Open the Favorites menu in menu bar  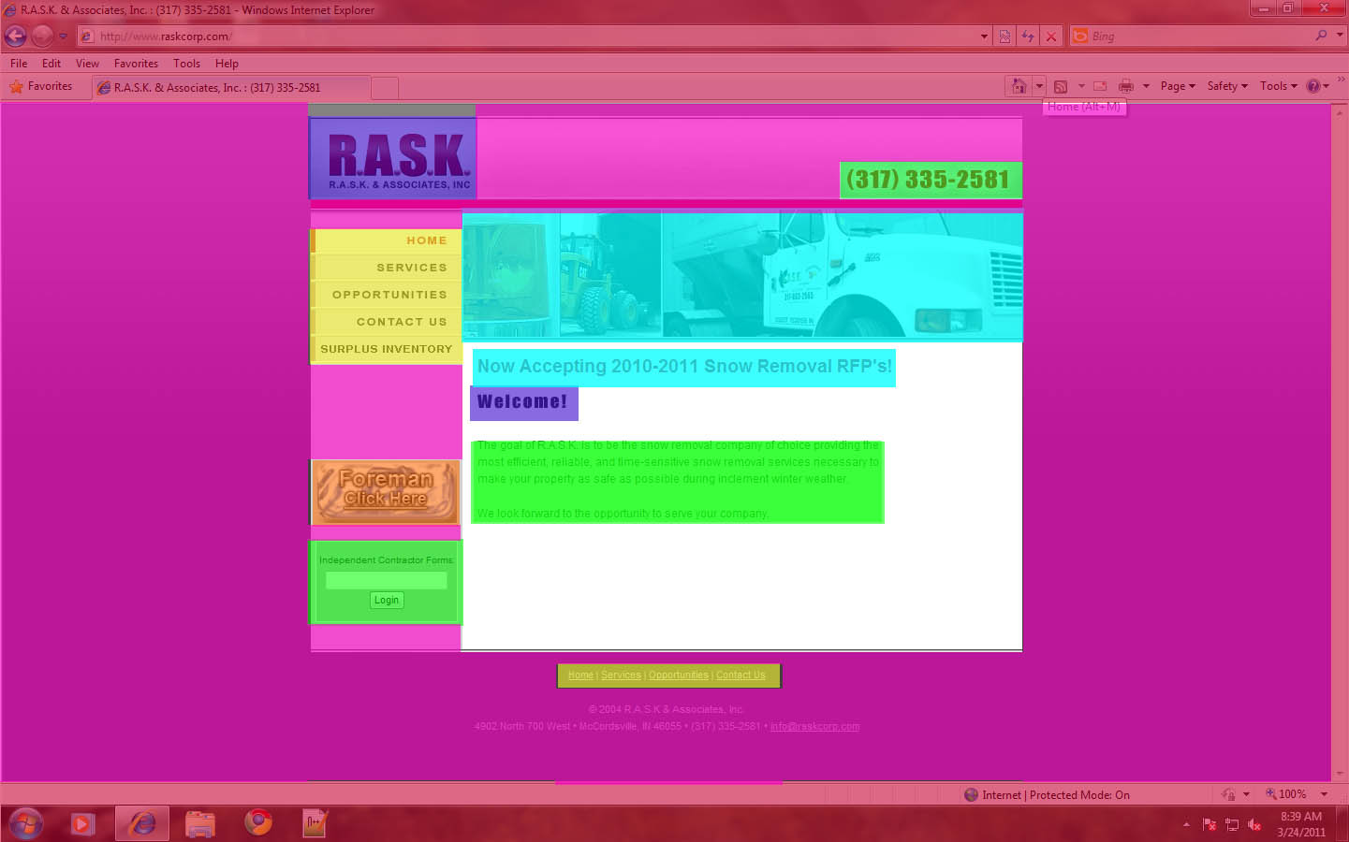point(136,64)
